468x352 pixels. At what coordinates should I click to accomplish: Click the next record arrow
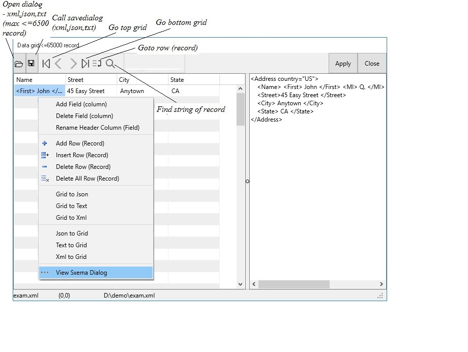73,64
